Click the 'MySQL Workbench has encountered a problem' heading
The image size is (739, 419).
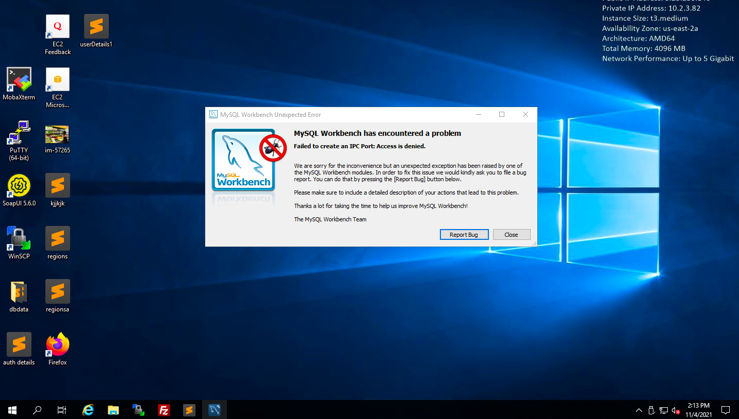coord(377,133)
